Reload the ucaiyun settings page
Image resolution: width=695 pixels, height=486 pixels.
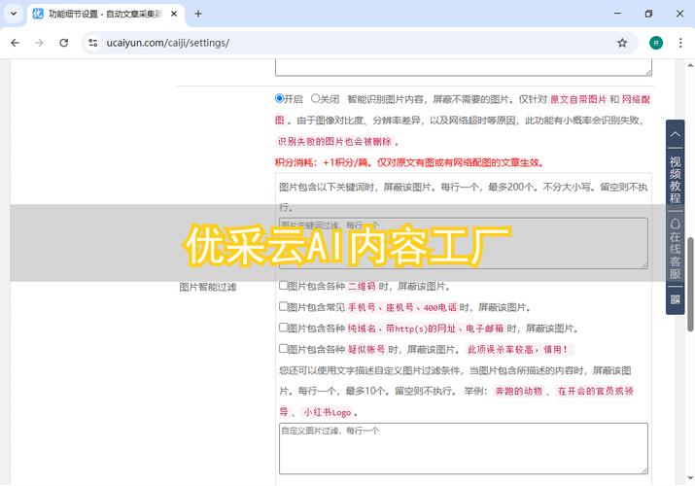64,43
